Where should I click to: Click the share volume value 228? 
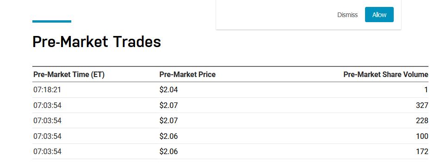coord(422,120)
